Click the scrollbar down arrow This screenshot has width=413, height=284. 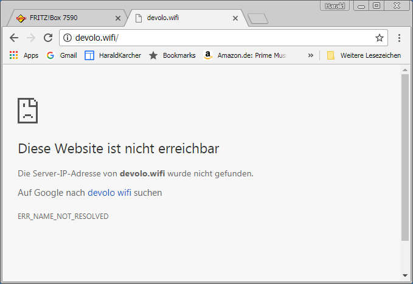coord(405,275)
